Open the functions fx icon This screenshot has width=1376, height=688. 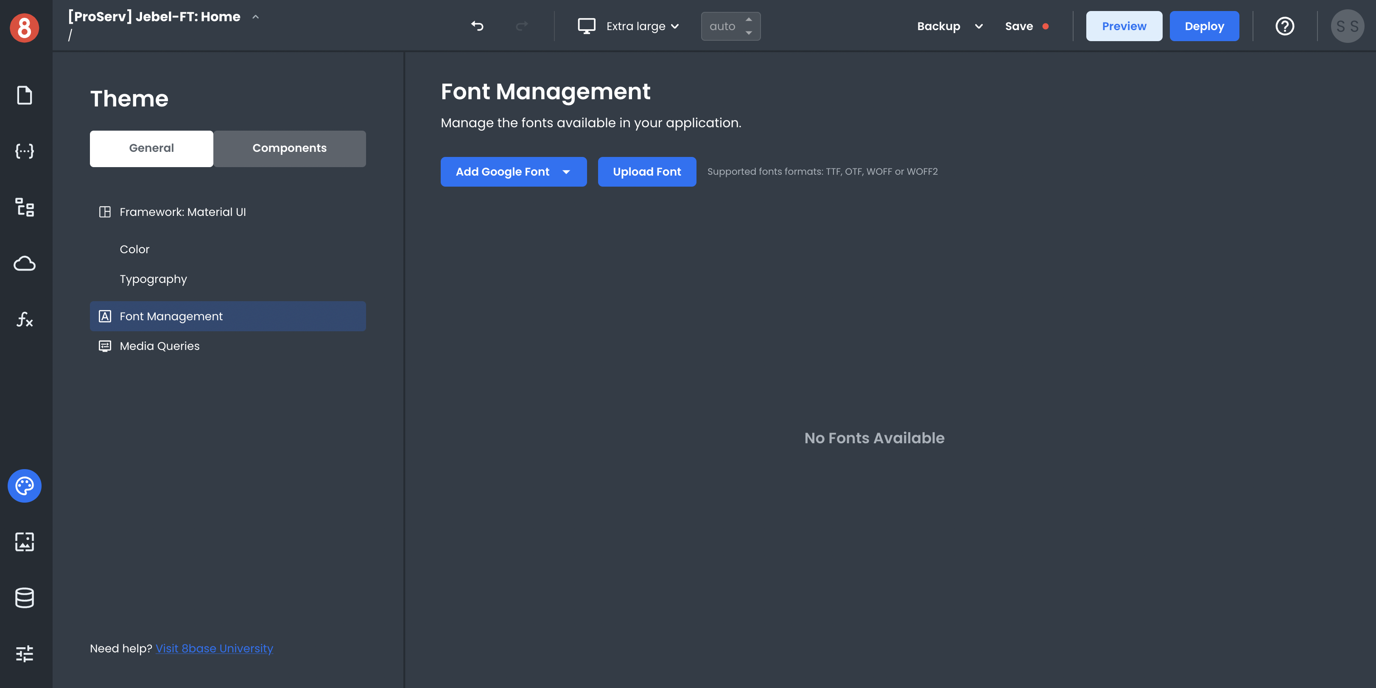tap(25, 319)
